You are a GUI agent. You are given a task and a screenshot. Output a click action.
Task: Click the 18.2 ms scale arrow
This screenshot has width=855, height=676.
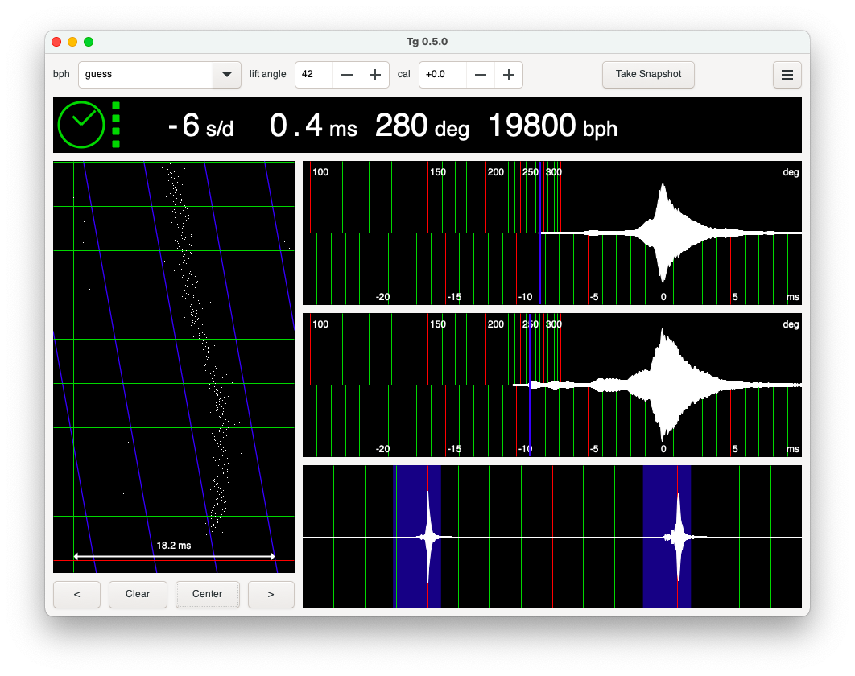coord(174,555)
